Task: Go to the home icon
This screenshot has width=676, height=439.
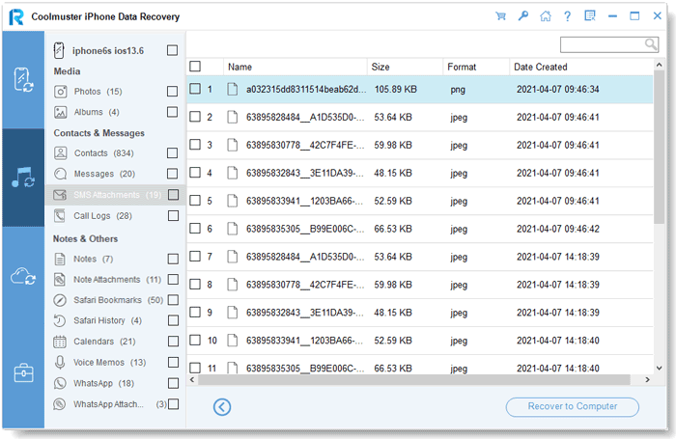Action: point(546,16)
